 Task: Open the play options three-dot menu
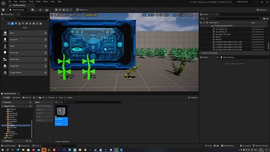pyautogui.click(x=71, y=10)
